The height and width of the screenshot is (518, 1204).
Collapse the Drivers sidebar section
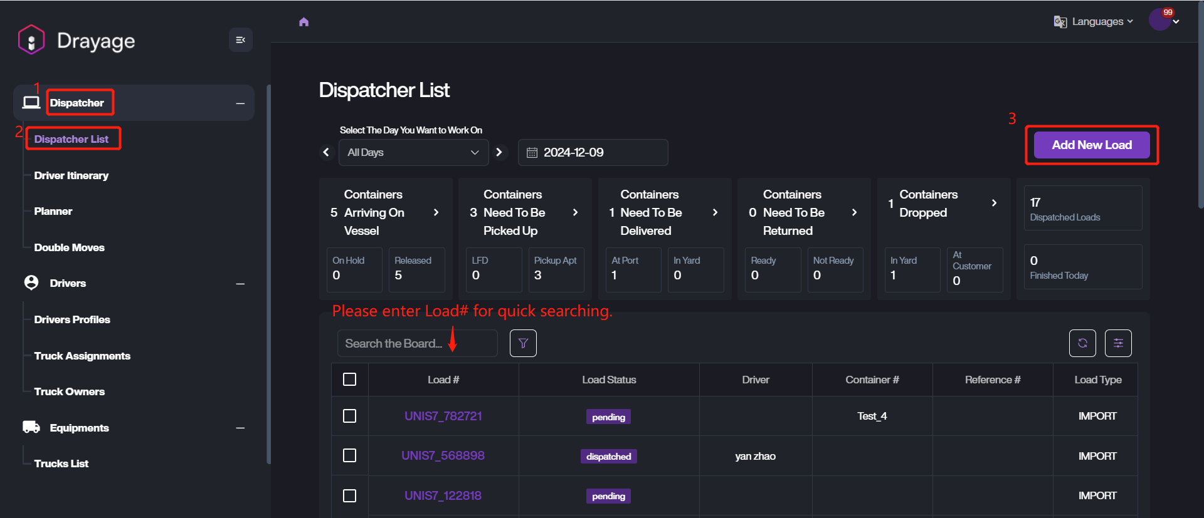[240, 284]
